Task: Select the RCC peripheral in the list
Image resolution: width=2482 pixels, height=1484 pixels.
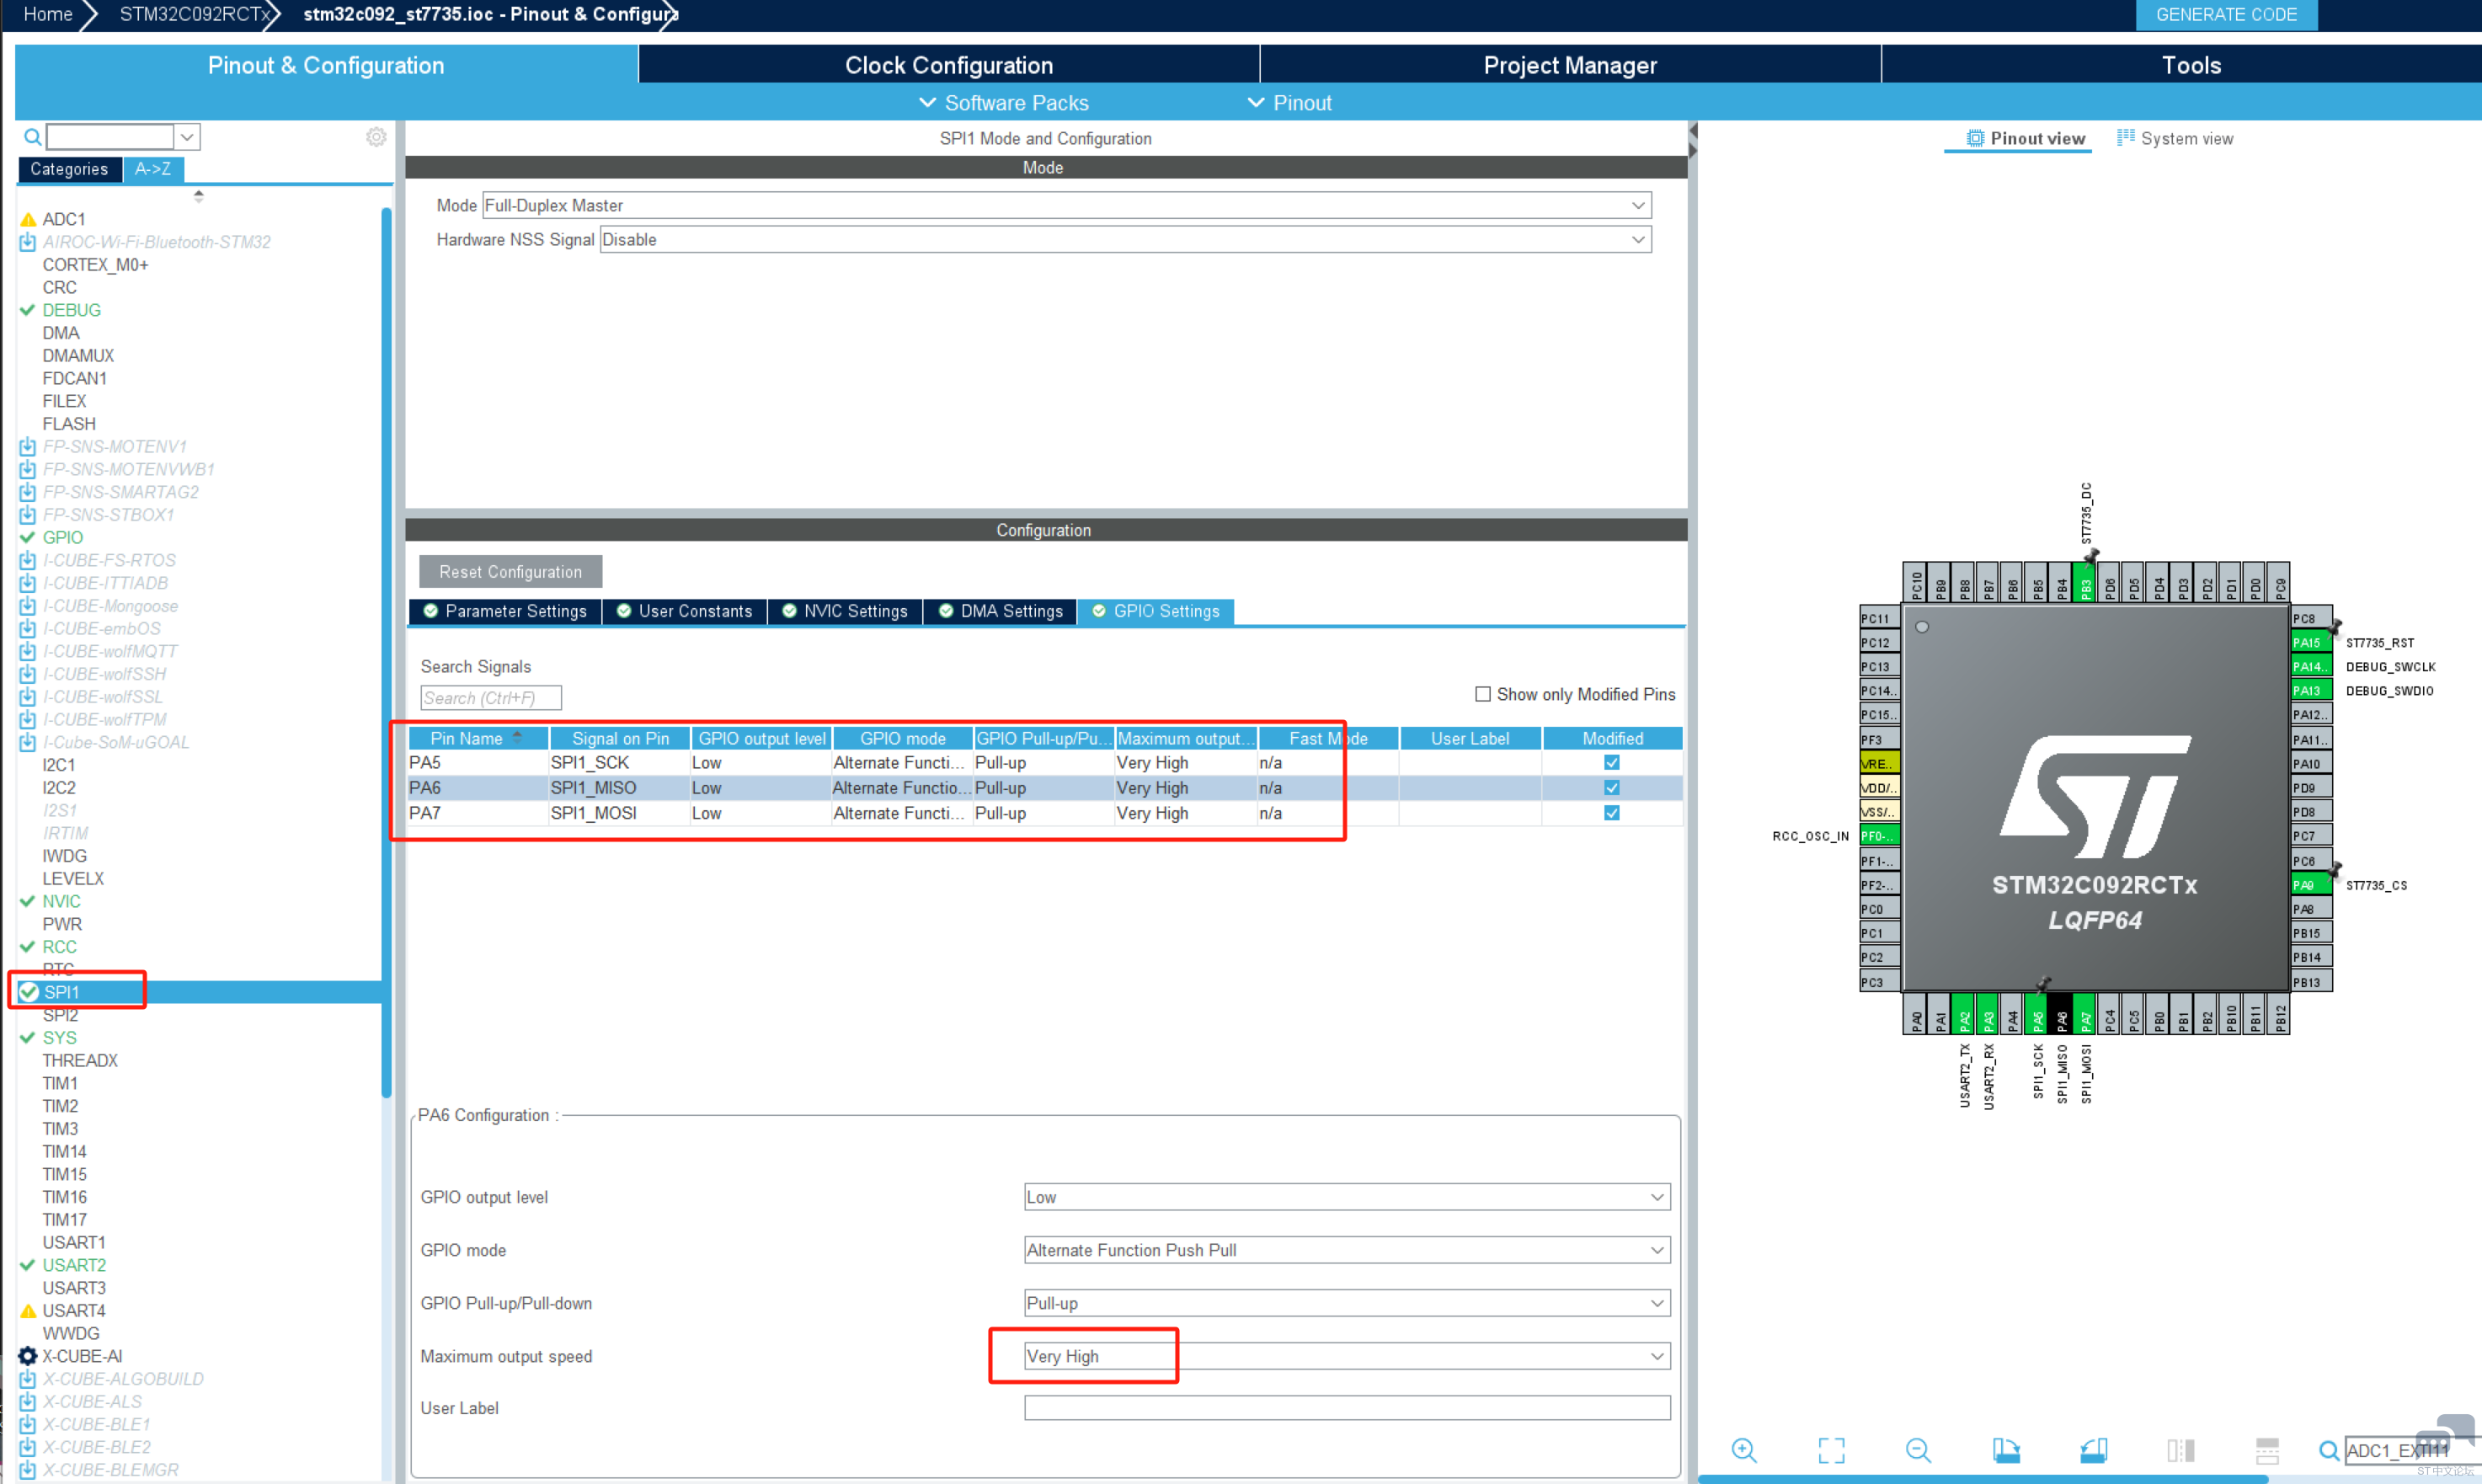Action: click(x=59, y=947)
